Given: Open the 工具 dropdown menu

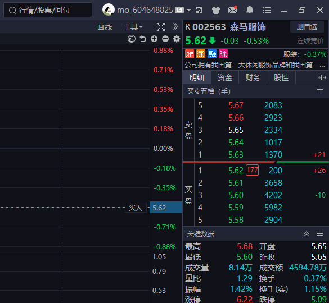Looking at the screenshot, I should coord(133,27).
